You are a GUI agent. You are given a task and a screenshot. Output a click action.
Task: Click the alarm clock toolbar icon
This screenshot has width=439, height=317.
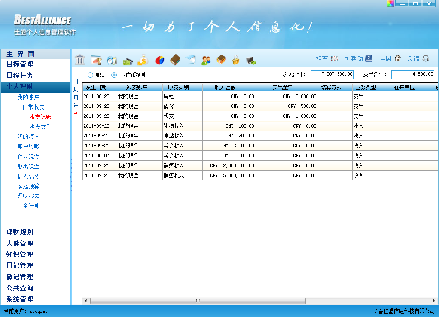click(x=112, y=60)
